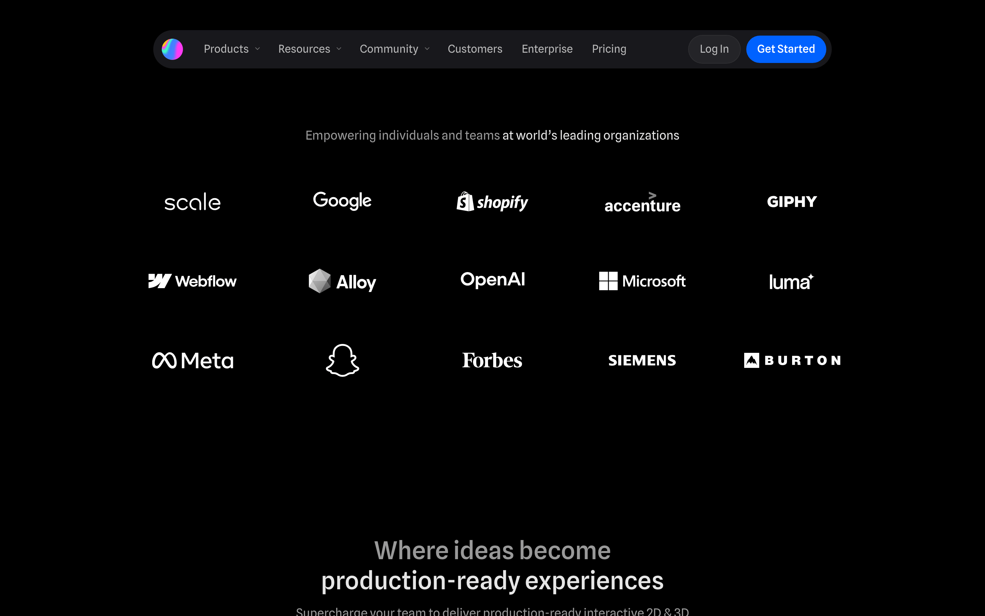Click the Meta infinity symbol
The height and width of the screenshot is (616, 985).
tap(165, 361)
